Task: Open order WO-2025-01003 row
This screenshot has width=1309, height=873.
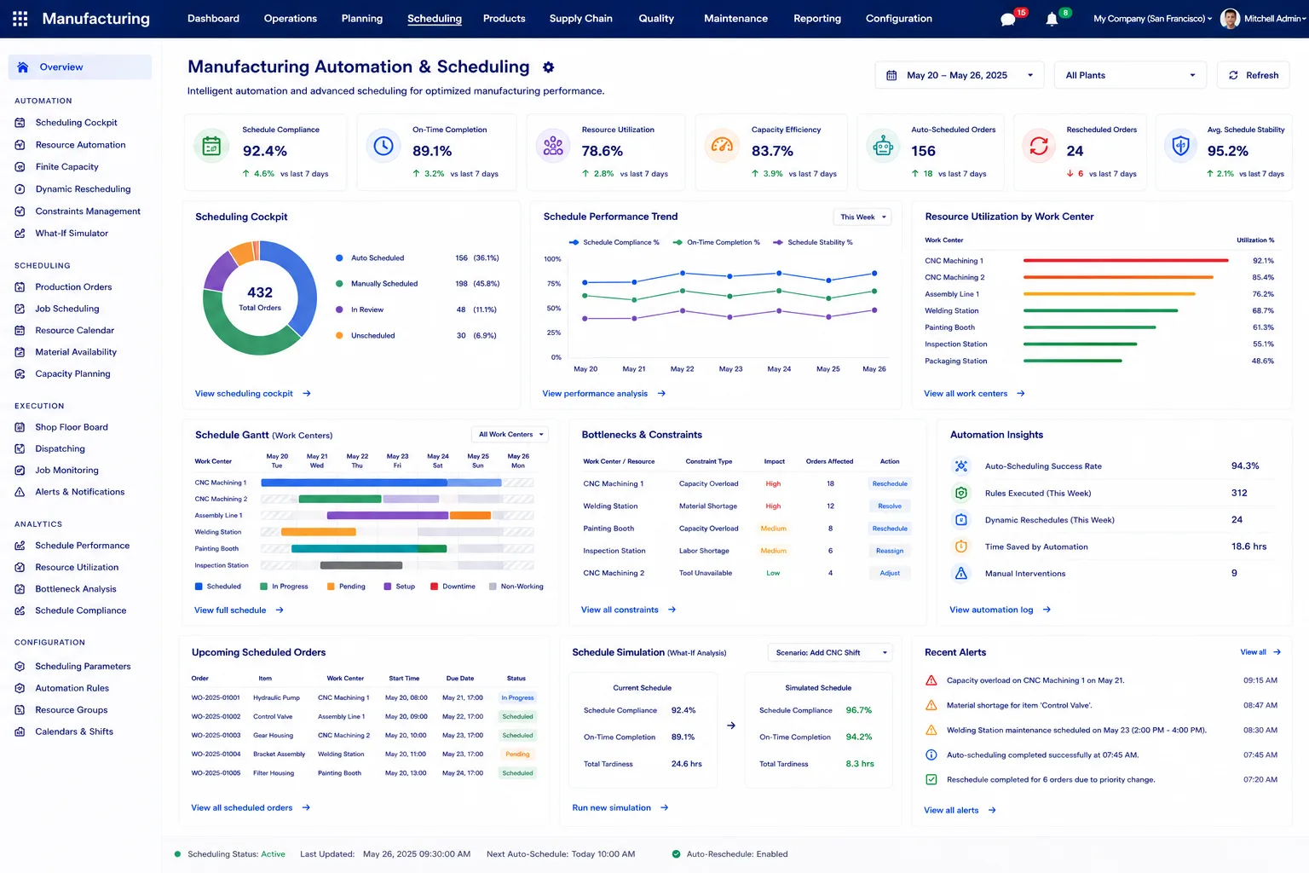Action: (364, 735)
